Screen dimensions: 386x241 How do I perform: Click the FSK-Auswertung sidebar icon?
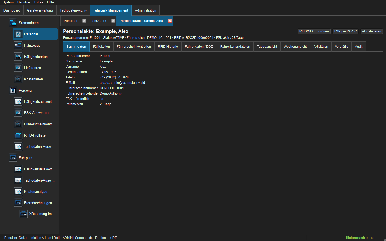[x=18, y=113]
